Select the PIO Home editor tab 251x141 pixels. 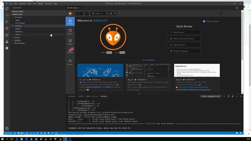pos(73,8)
